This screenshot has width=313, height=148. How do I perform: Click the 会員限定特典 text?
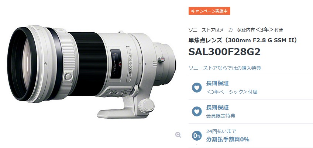tap(221, 116)
